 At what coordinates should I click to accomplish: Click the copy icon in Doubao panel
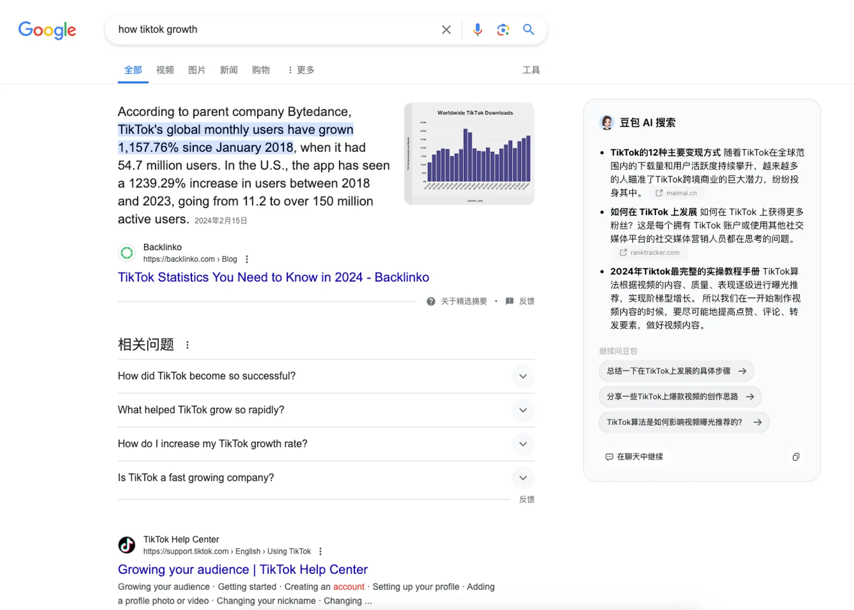pyautogui.click(x=796, y=457)
